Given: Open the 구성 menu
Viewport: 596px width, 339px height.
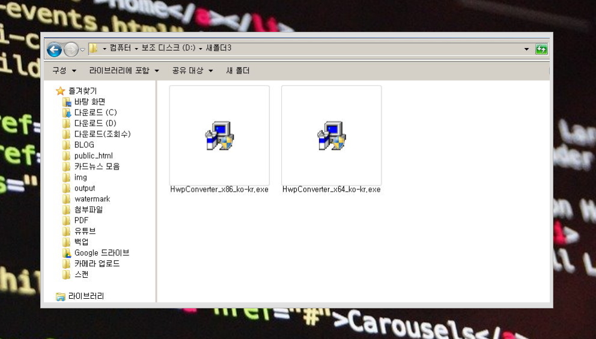Looking at the screenshot, I should pyautogui.click(x=64, y=70).
